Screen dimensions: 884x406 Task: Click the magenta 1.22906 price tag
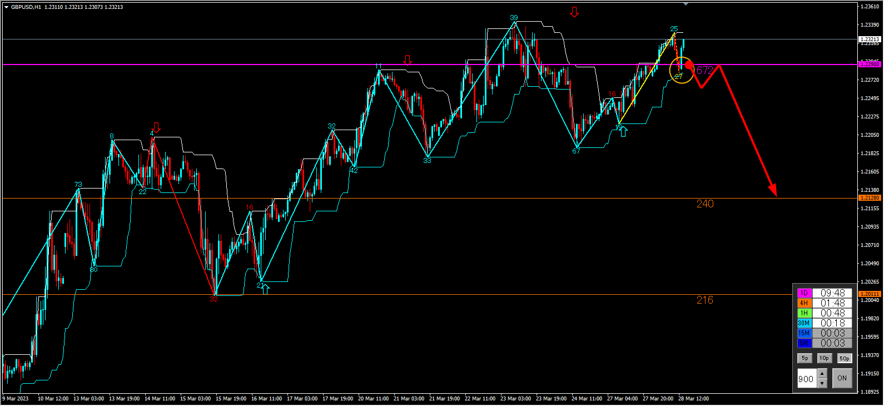pyautogui.click(x=870, y=65)
